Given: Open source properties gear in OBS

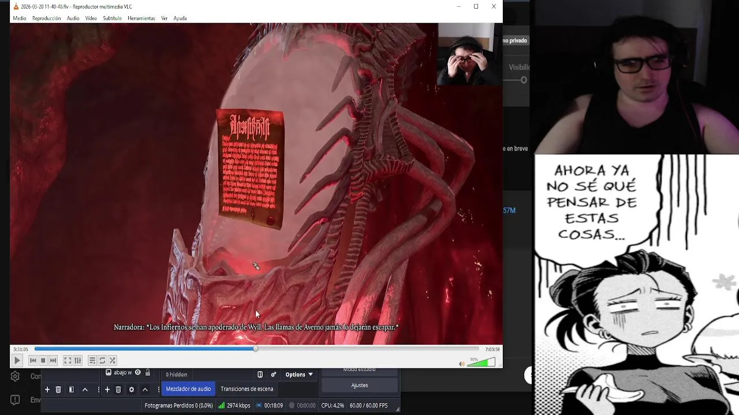Looking at the screenshot, I should [132, 390].
